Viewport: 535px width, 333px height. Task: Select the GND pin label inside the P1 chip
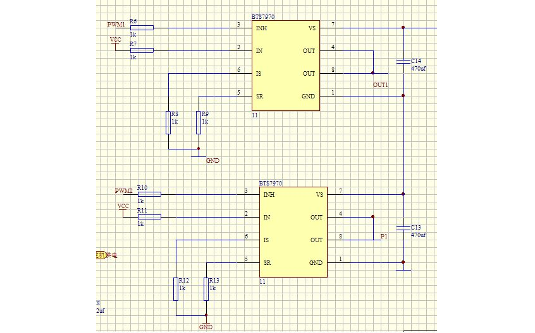click(316, 263)
